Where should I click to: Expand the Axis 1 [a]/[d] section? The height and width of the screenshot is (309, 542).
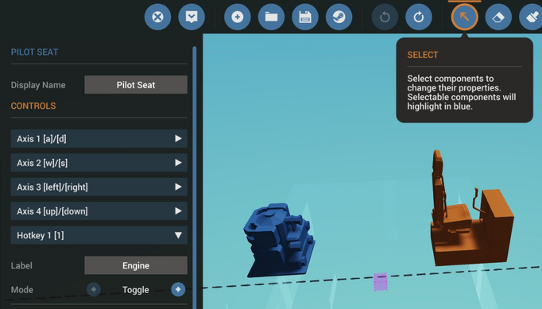coord(99,138)
